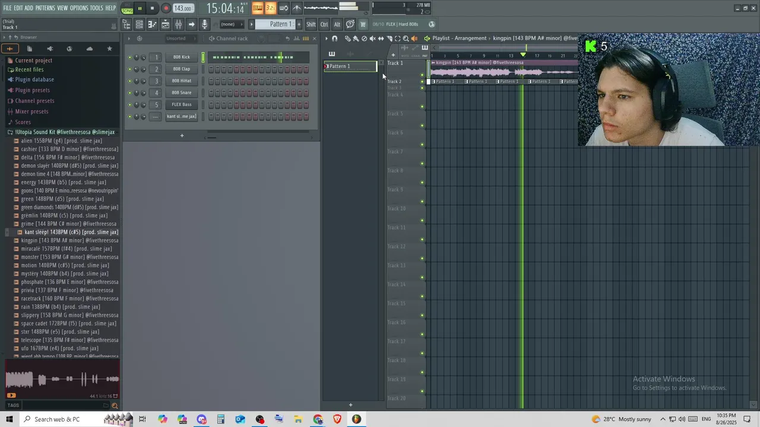Open the PATTERNS menu
Image resolution: width=760 pixels, height=427 pixels.
[x=45, y=8]
